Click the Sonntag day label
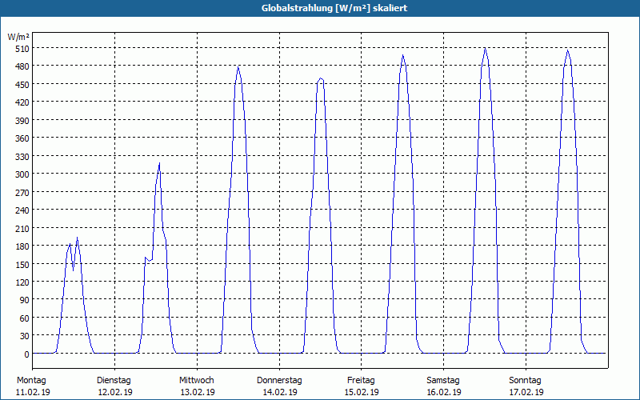 [x=525, y=381]
